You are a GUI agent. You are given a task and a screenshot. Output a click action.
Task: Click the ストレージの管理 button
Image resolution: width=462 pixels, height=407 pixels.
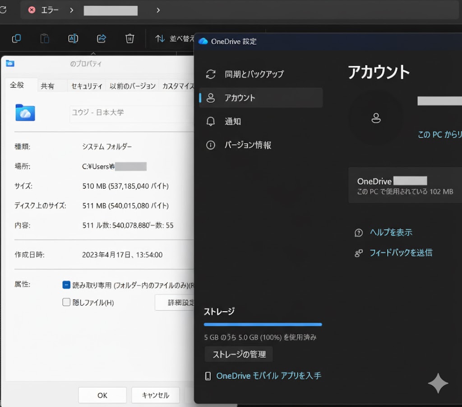(239, 354)
